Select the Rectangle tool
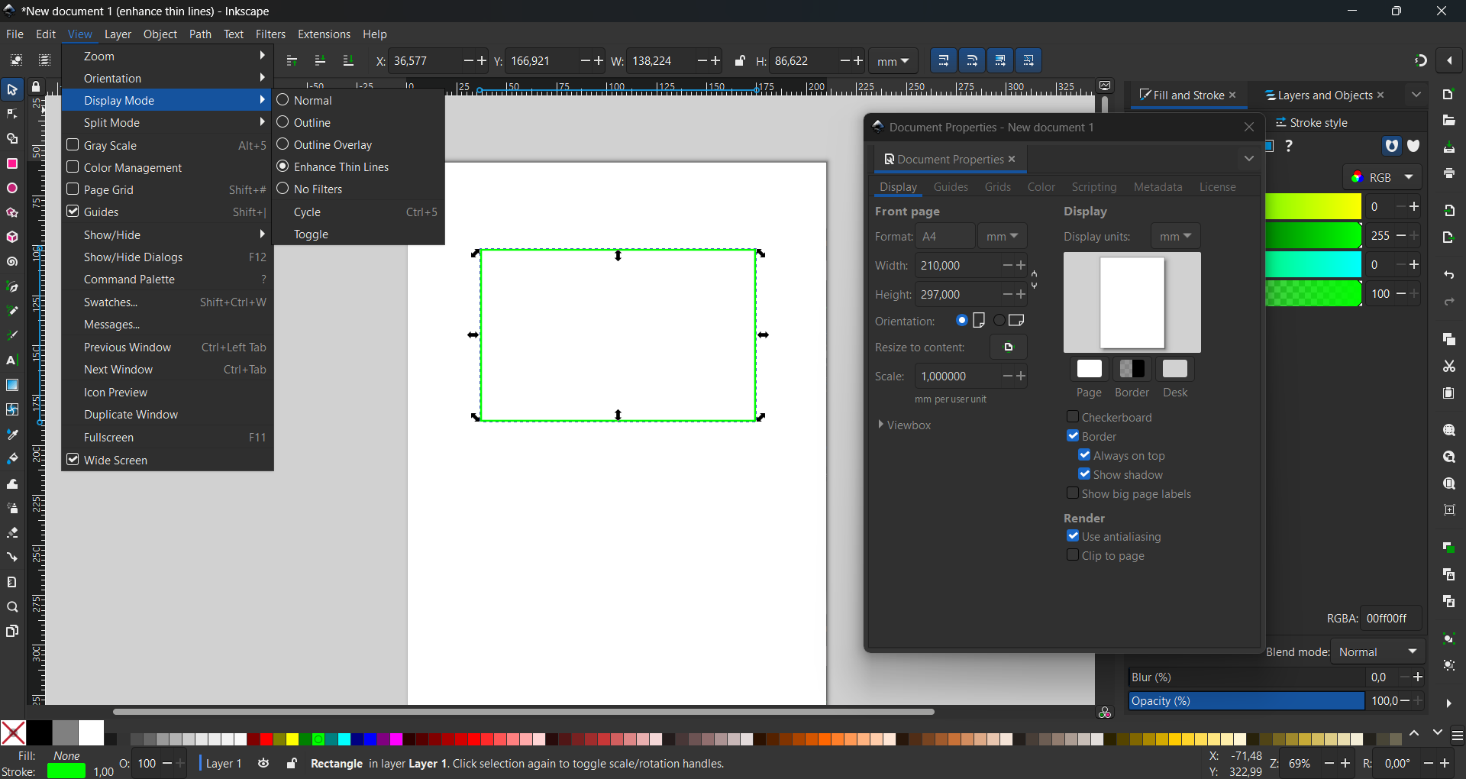The height and width of the screenshot is (779, 1466). (12, 164)
